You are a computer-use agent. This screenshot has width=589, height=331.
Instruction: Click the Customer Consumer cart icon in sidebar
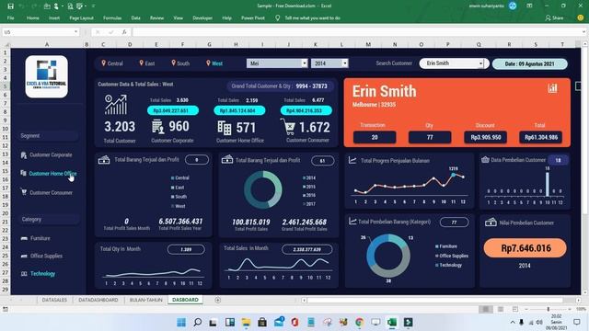24,192
